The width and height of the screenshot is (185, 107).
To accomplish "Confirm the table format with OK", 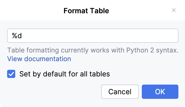I will point(160,92).
